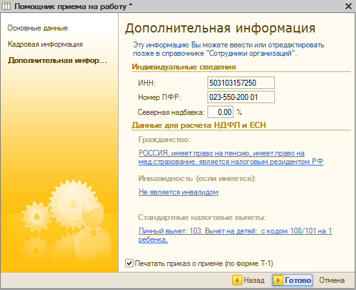Click the Дополнительная информация page title
This screenshot has height=290, width=356.
coord(220,28)
